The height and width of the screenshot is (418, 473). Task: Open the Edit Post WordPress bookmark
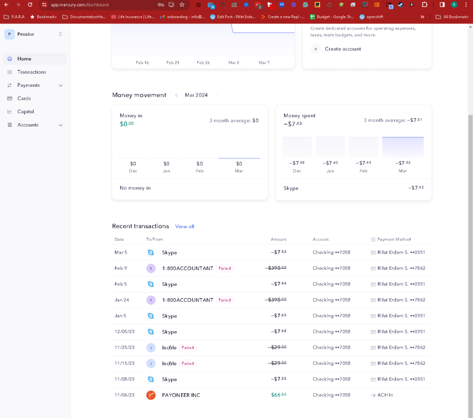[x=233, y=17]
